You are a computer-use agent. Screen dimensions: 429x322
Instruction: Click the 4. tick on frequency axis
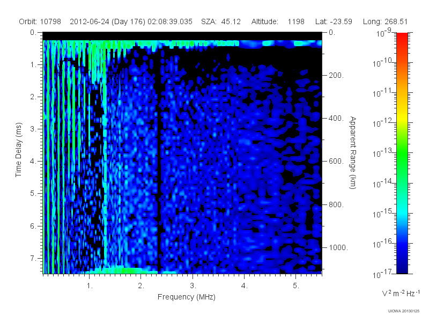[x=245, y=286]
